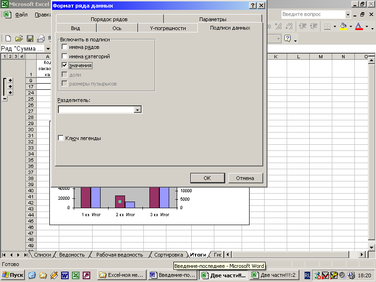Viewport: 376px width, 282px height.
Task: Show outline level 3
Action: [x=16, y=56]
